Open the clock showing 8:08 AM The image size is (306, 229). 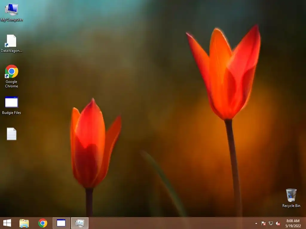pyautogui.click(x=293, y=223)
